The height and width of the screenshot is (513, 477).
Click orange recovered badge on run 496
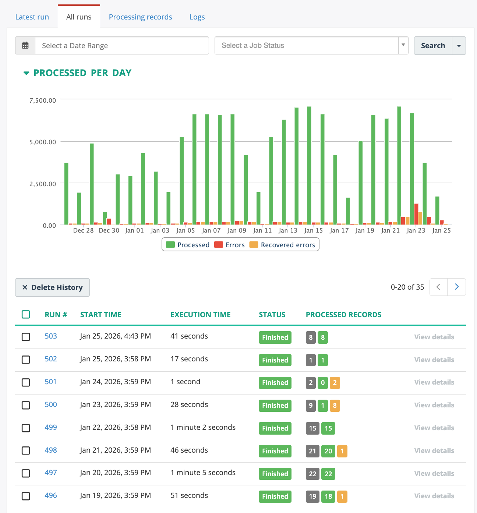click(342, 496)
